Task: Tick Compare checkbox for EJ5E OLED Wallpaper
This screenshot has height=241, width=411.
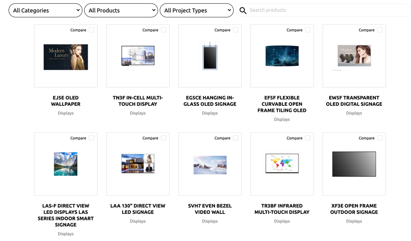Action: coord(91,30)
